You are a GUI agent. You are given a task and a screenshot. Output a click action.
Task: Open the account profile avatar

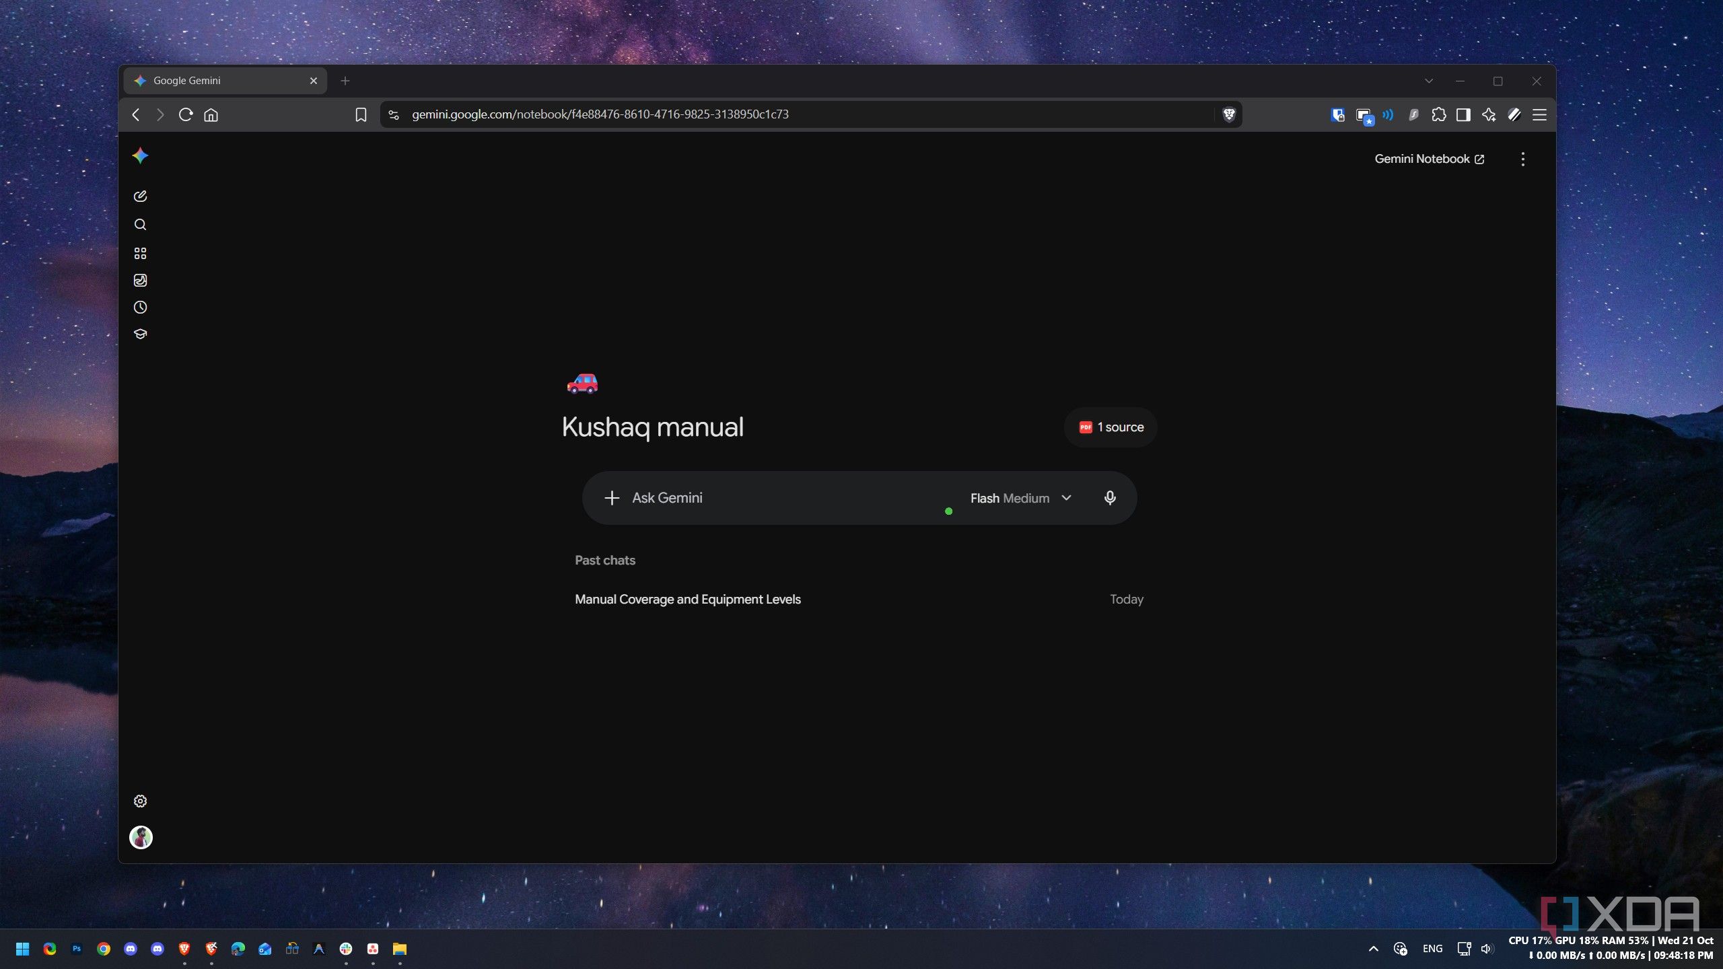141,838
